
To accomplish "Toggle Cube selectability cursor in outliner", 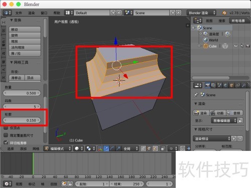I will coord(242,46).
